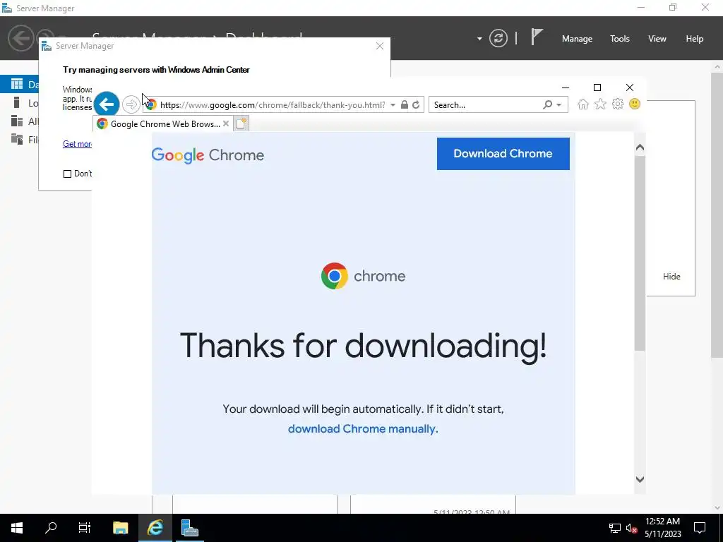
Task: Open a new tab in Internet Explorer
Action: click(x=241, y=123)
